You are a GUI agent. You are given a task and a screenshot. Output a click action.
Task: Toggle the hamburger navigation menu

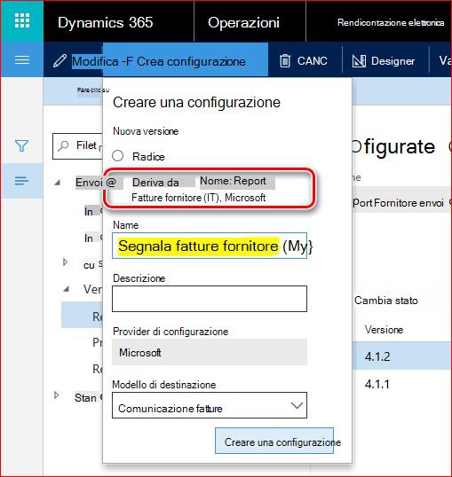pos(22,59)
